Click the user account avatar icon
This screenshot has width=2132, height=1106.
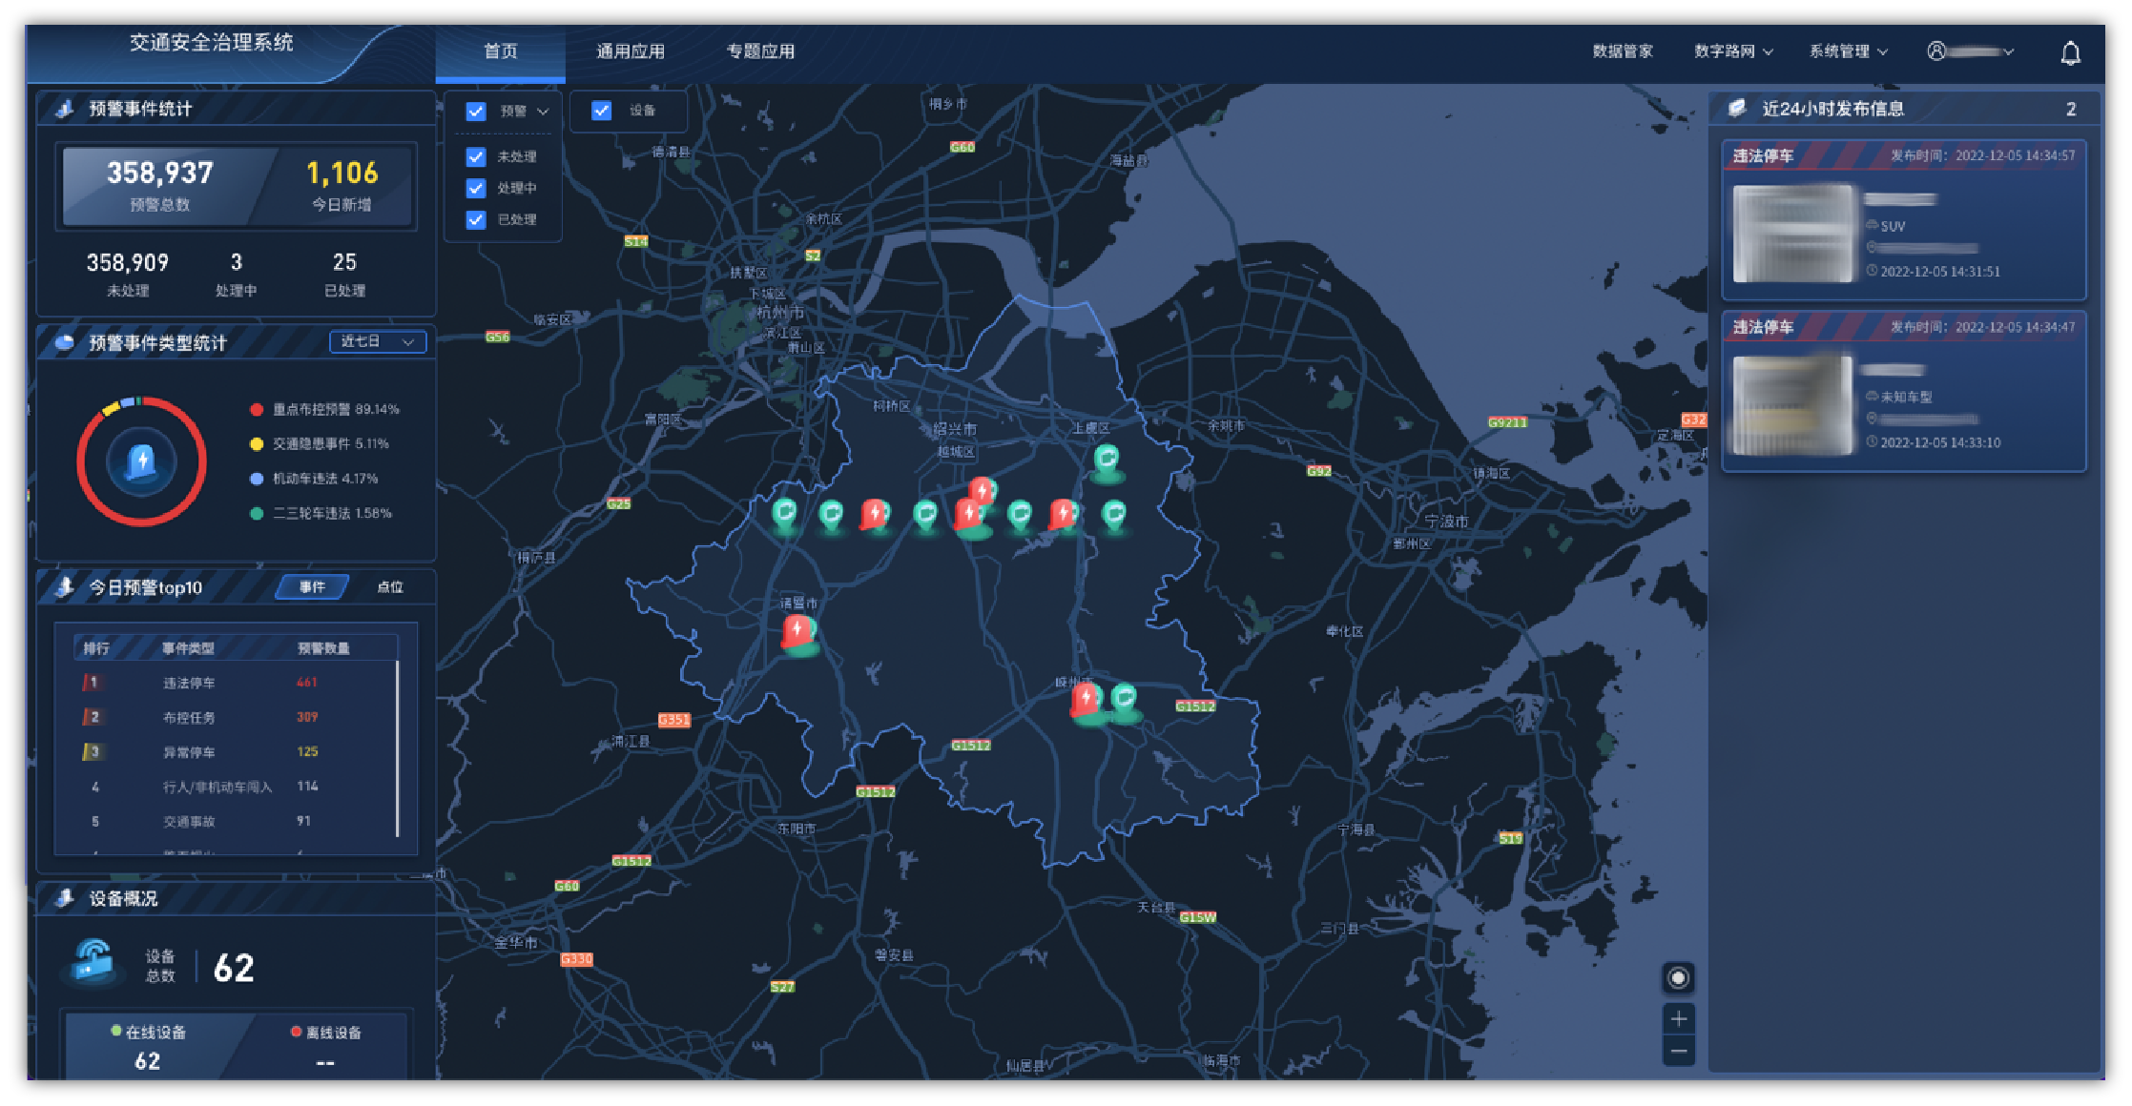coord(1935,51)
